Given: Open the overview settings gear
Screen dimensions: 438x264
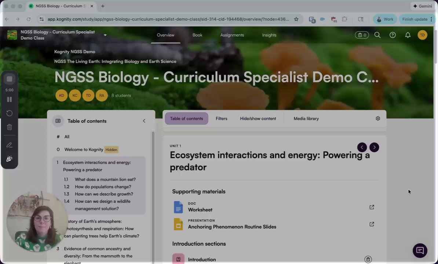Looking at the screenshot, I should 378,118.
